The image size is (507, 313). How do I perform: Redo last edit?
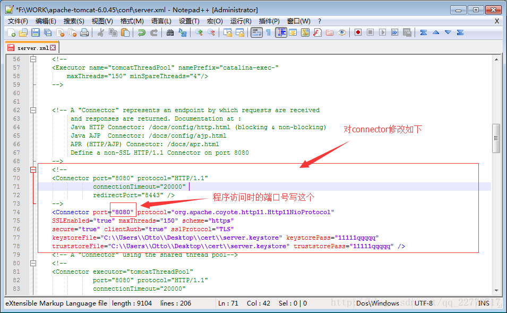[154, 33]
